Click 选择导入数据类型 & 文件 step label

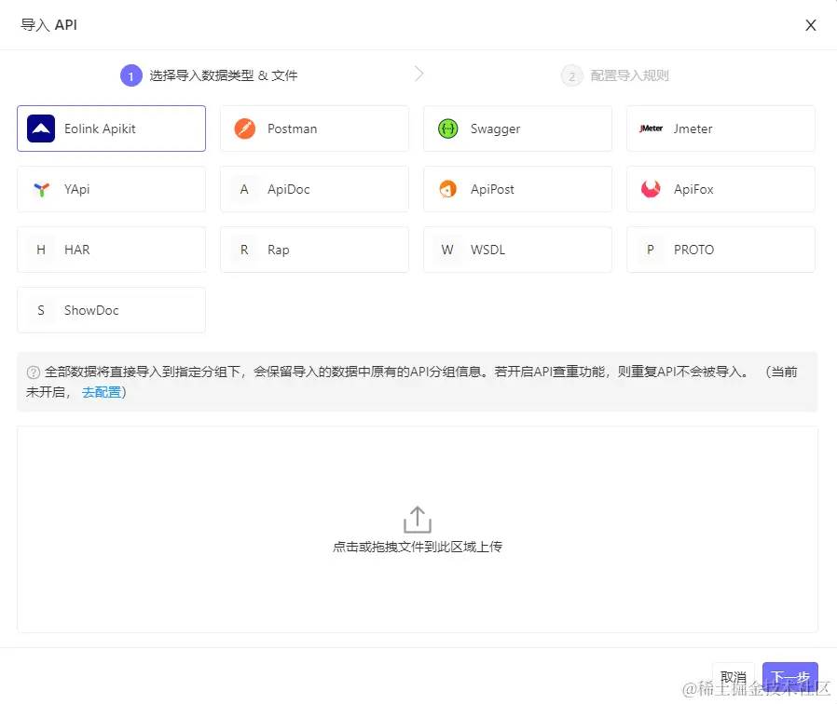223,75
